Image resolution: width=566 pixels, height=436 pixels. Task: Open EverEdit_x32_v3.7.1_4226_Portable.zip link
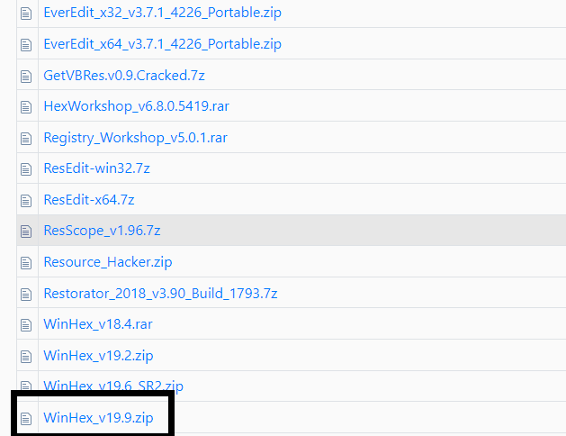click(x=163, y=13)
